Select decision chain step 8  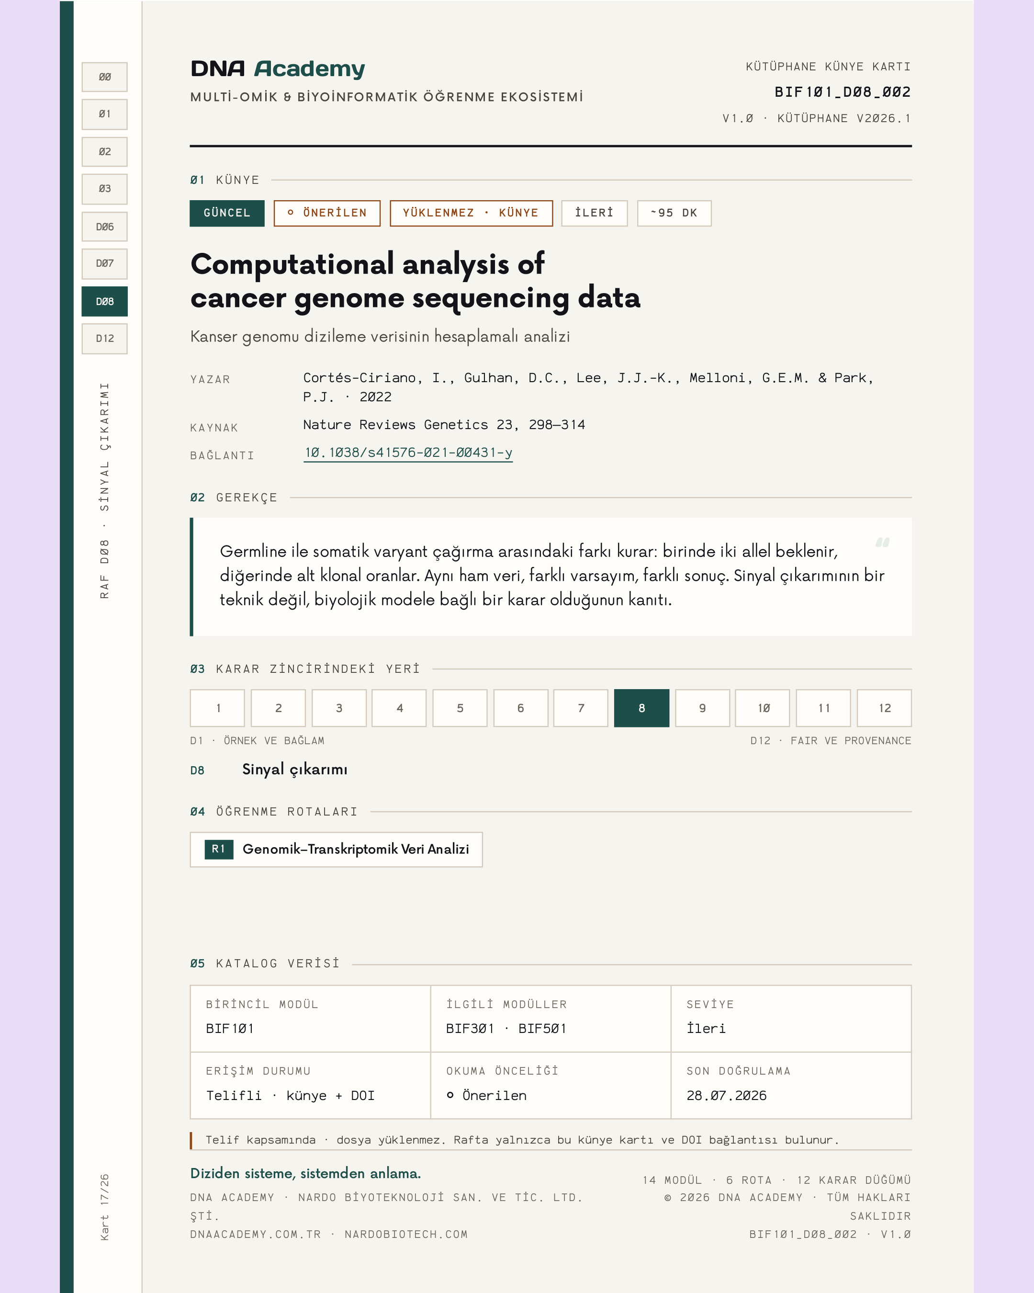pyautogui.click(x=641, y=708)
